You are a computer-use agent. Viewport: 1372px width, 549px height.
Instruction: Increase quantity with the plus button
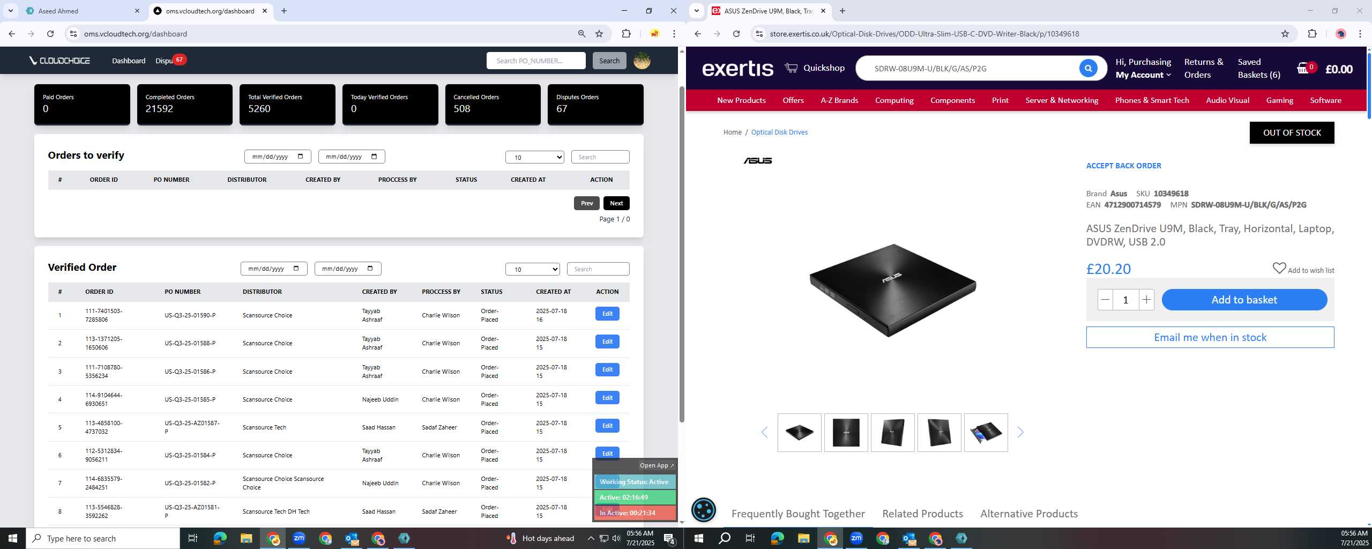pyautogui.click(x=1146, y=300)
